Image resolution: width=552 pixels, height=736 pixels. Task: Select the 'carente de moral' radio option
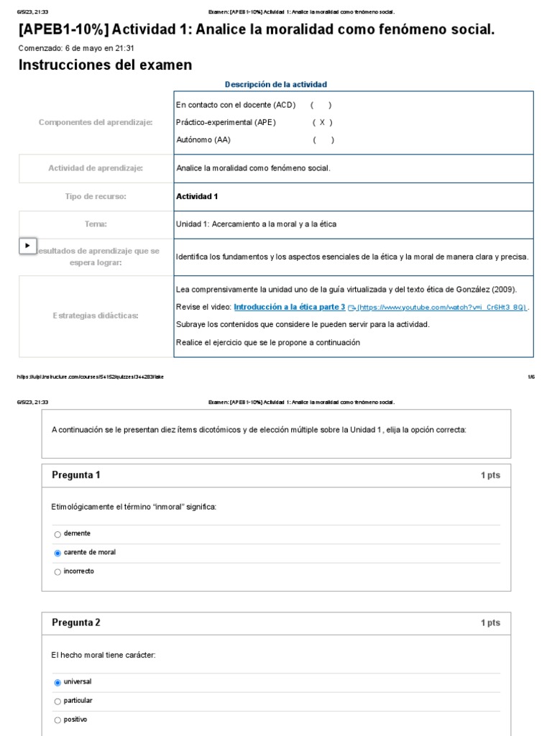(57, 553)
